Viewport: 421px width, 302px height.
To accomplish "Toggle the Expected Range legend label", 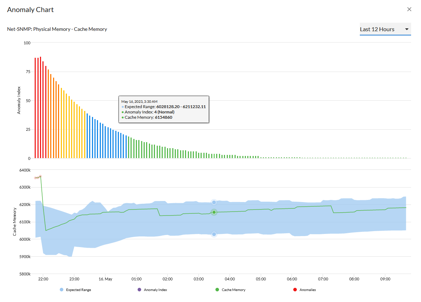I will click(78, 290).
